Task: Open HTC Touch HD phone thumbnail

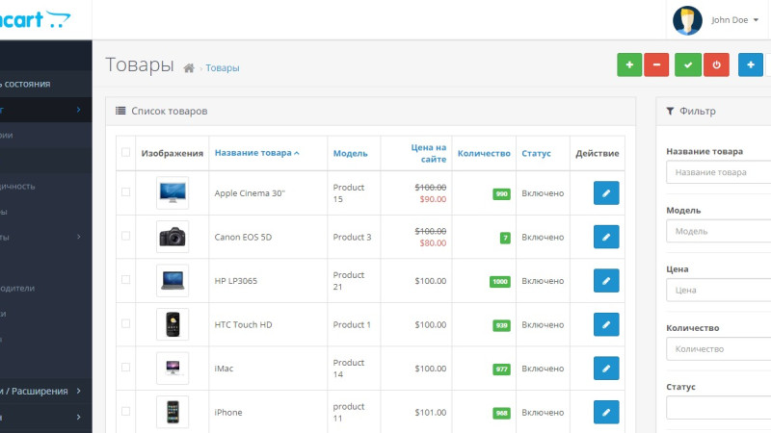Action: (173, 324)
